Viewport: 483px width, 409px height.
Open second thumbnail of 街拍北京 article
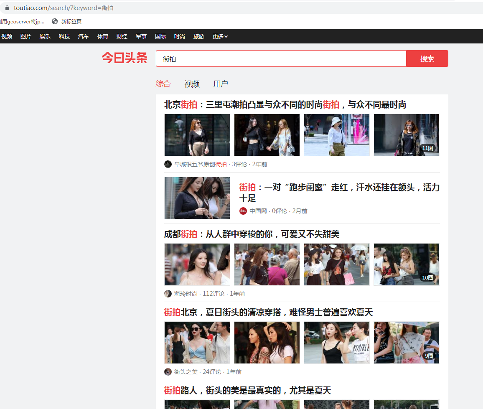[x=267, y=343]
